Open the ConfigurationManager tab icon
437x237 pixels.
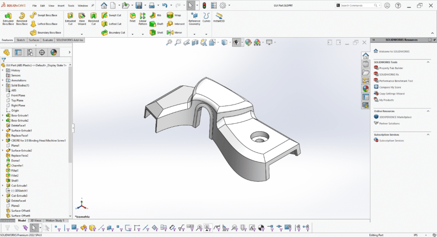pos(30,52)
